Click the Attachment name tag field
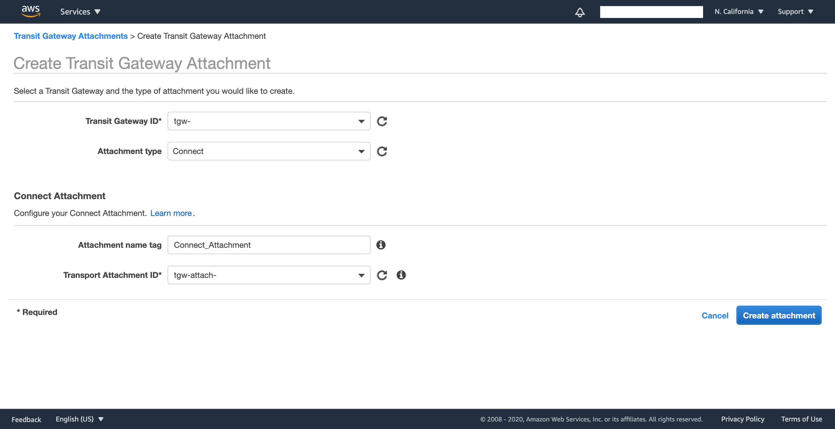Viewport: 835px width, 429px height. (269, 245)
